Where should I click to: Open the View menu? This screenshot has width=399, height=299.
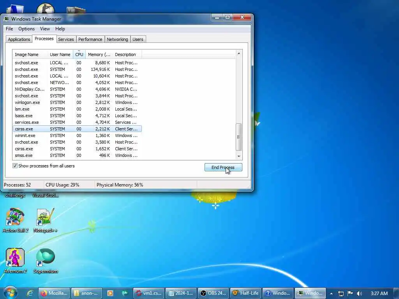click(x=45, y=29)
